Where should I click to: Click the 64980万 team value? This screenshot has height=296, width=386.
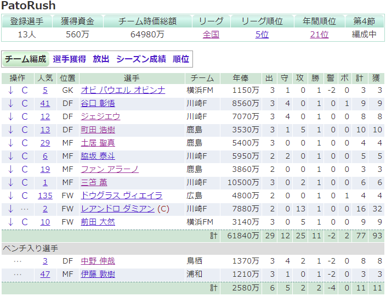click(x=147, y=35)
